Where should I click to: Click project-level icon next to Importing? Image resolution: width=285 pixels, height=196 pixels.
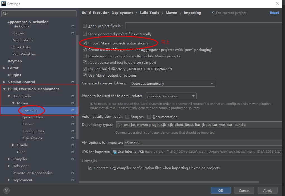coord(73,110)
